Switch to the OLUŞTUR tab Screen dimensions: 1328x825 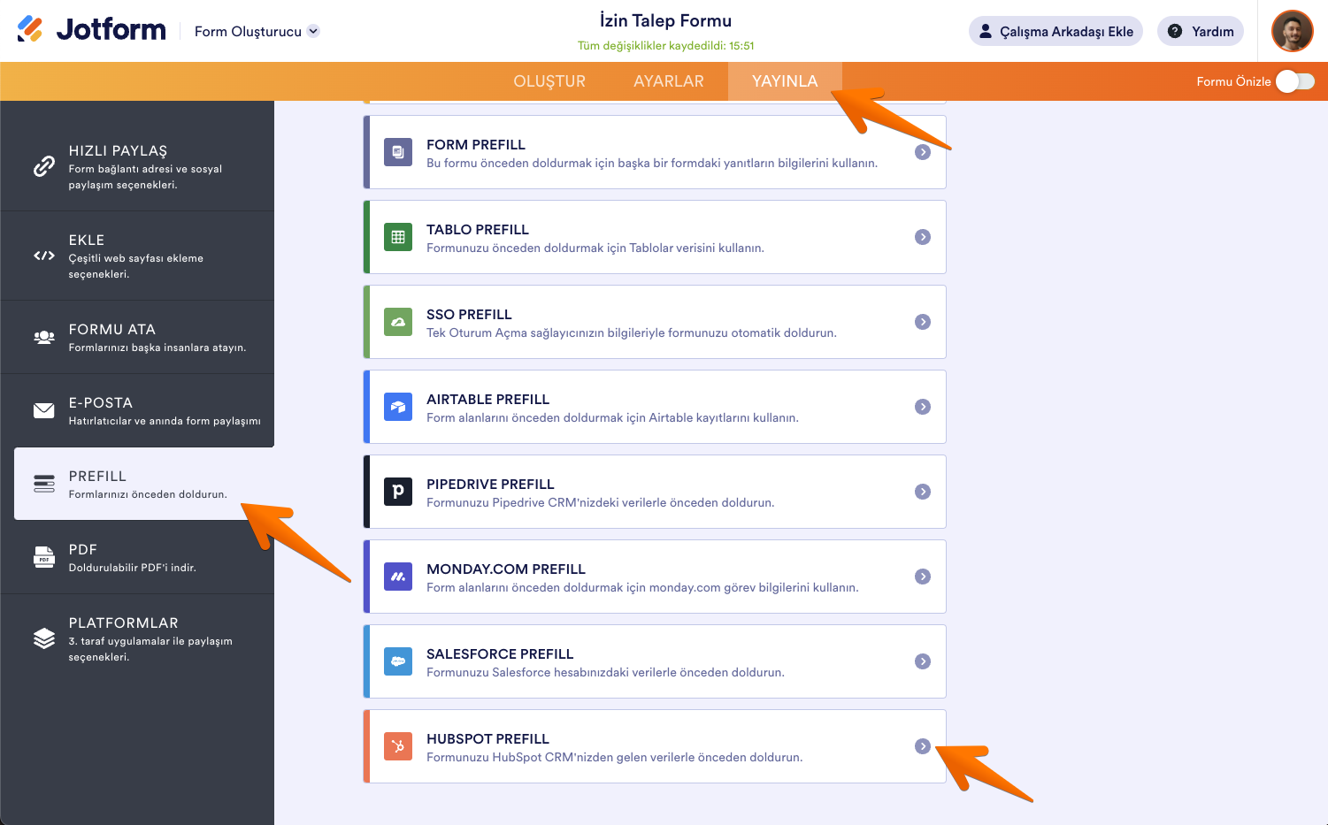point(549,81)
